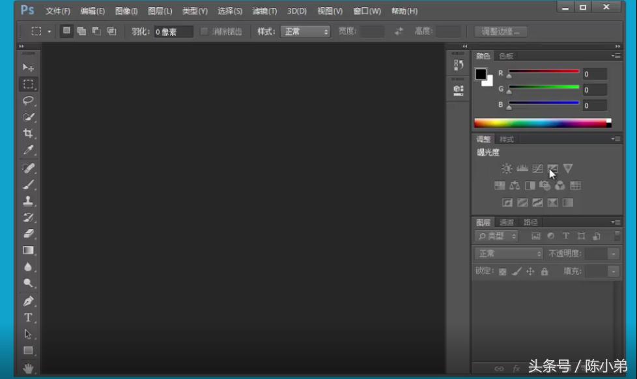Toggle the lock all button in the Layers panel
The image size is (637, 379).
click(543, 271)
